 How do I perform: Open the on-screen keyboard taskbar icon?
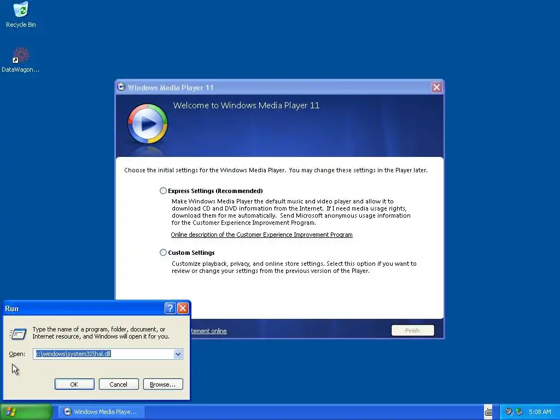pyautogui.click(x=488, y=412)
